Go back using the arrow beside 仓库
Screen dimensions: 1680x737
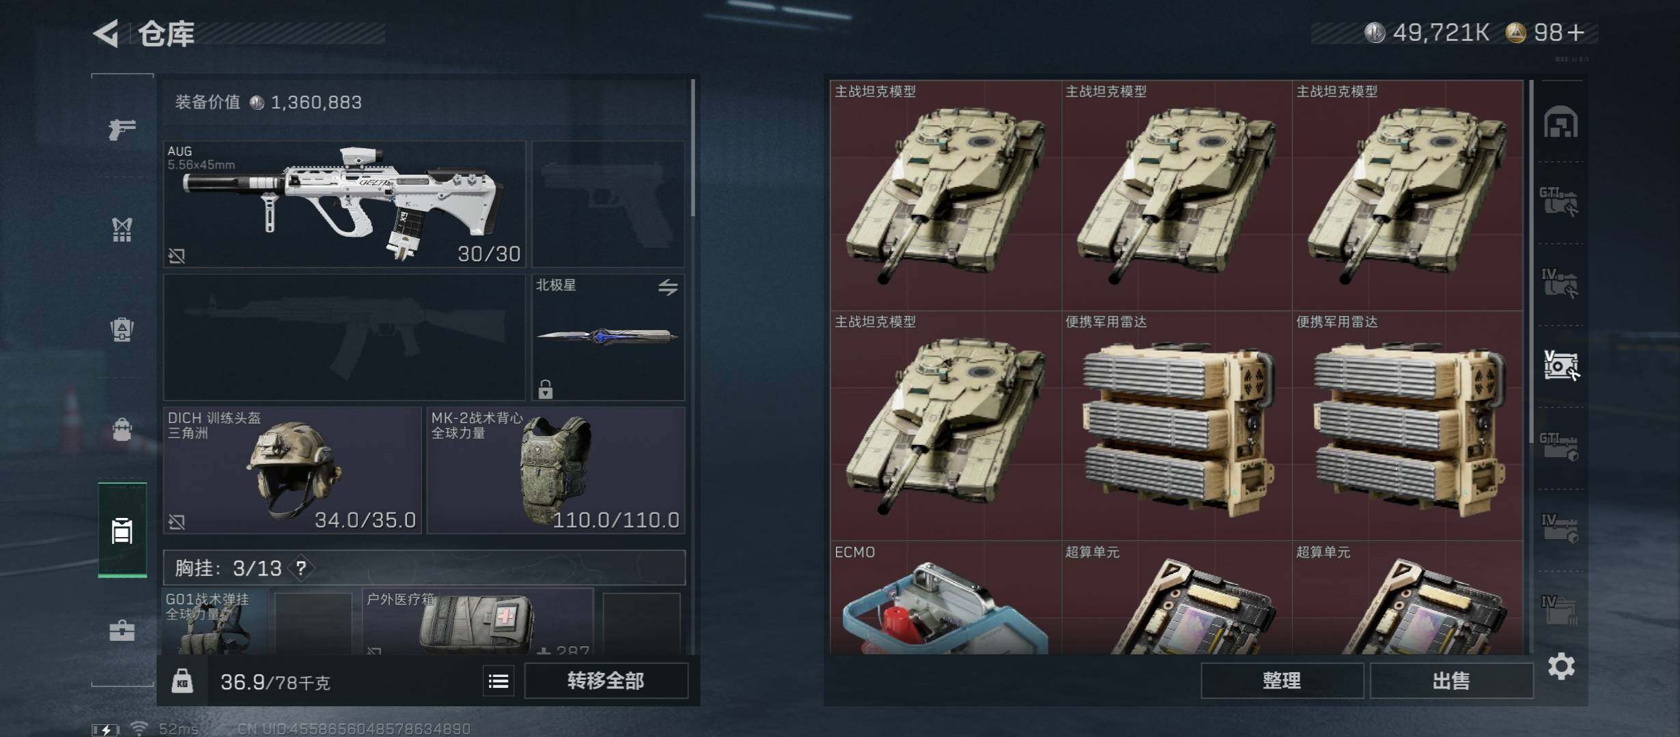106,33
